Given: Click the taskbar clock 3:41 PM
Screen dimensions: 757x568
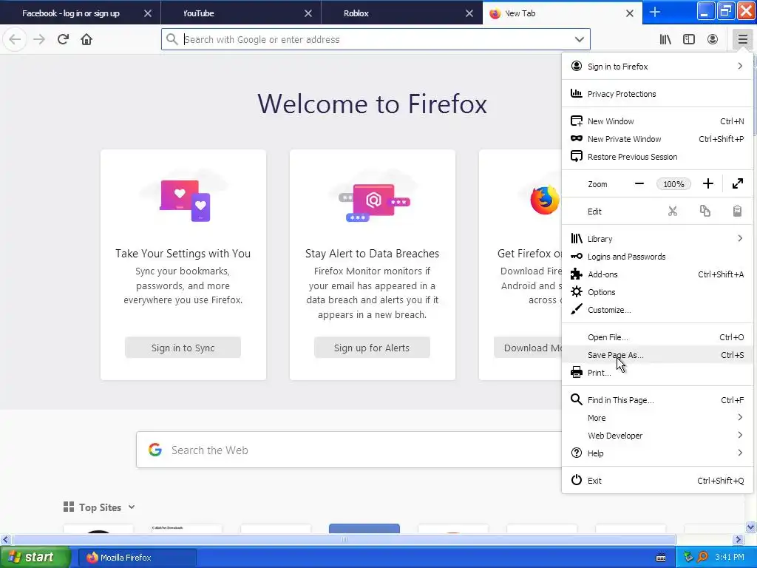Looking at the screenshot, I should click(730, 558).
